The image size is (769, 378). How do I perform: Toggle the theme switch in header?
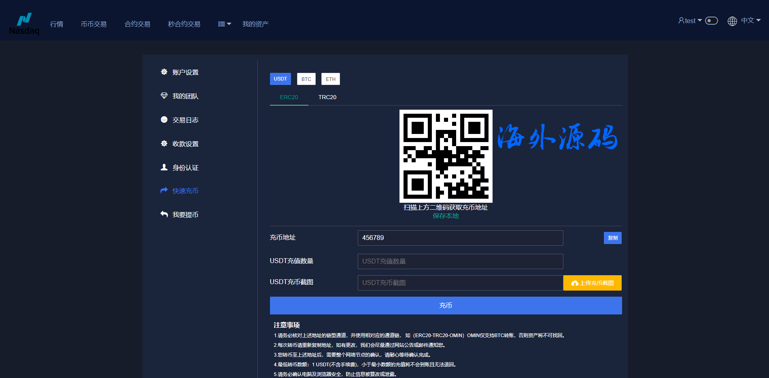click(711, 21)
